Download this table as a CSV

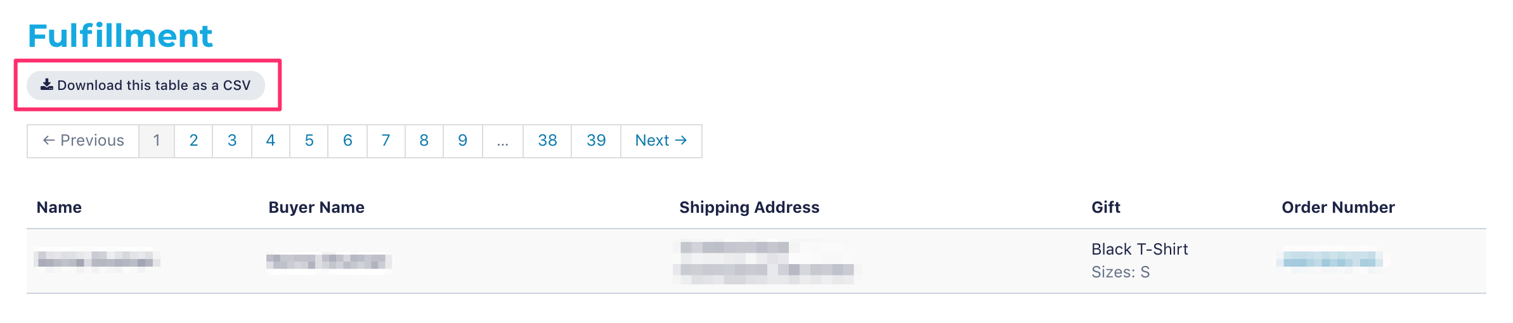(x=146, y=85)
